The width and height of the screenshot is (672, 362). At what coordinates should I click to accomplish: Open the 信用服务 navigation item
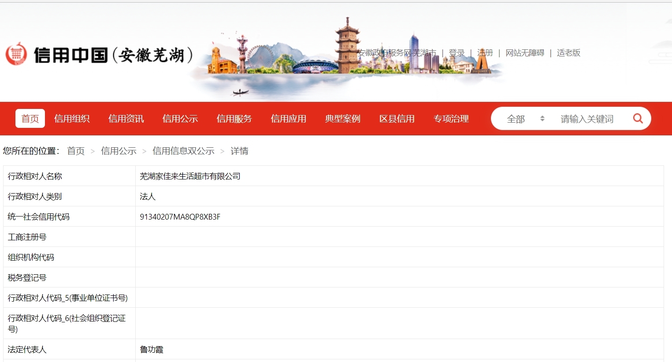(x=234, y=118)
